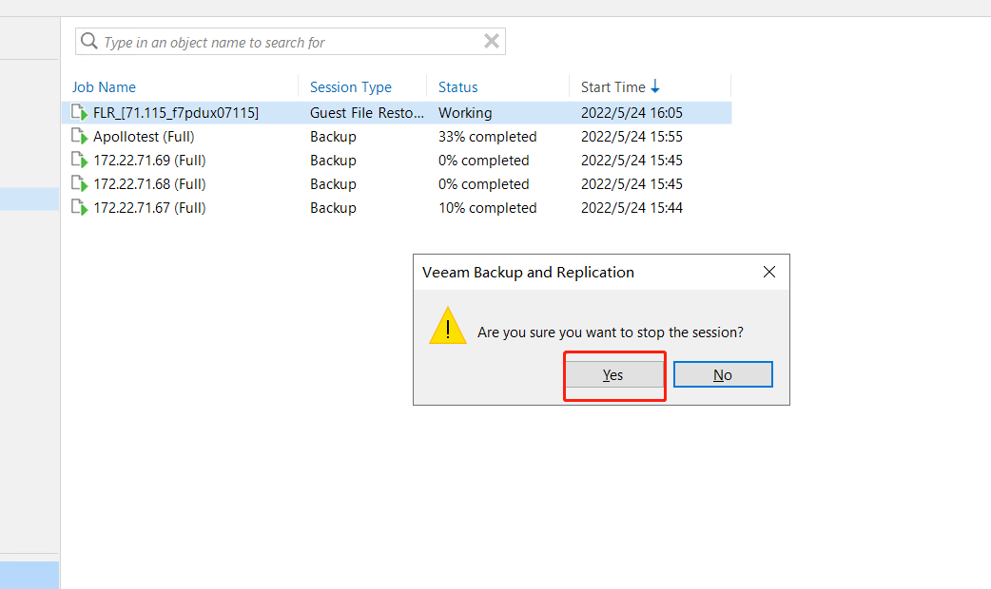Click the job icon for 172.22.71.67 (Full)
The image size is (991, 589).
pos(80,208)
